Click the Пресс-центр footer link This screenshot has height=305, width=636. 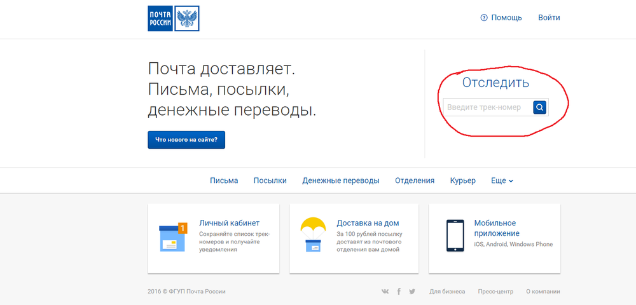(x=495, y=292)
